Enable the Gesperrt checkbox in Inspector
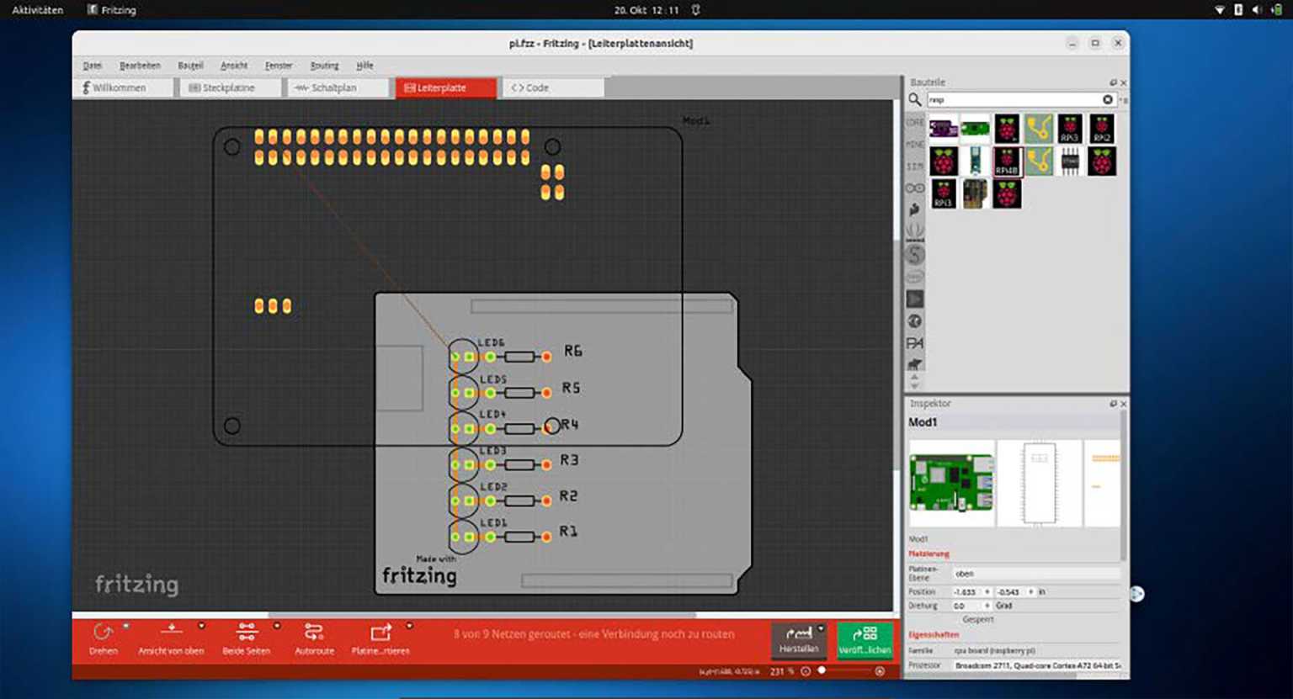Image resolution: width=1293 pixels, height=699 pixels. pos(960,620)
